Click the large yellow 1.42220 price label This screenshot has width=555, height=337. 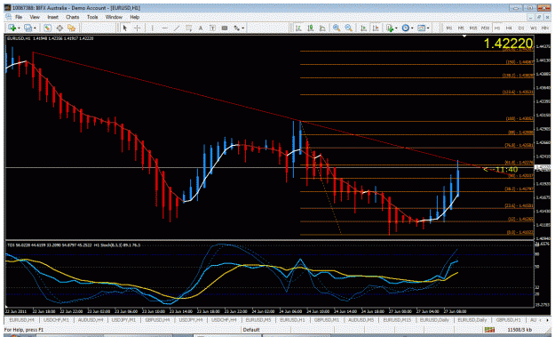click(x=508, y=44)
